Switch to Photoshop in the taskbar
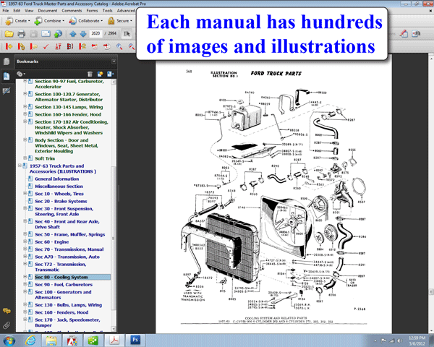The height and width of the screenshot is (347, 434). pyautogui.click(x=135, y=340)
